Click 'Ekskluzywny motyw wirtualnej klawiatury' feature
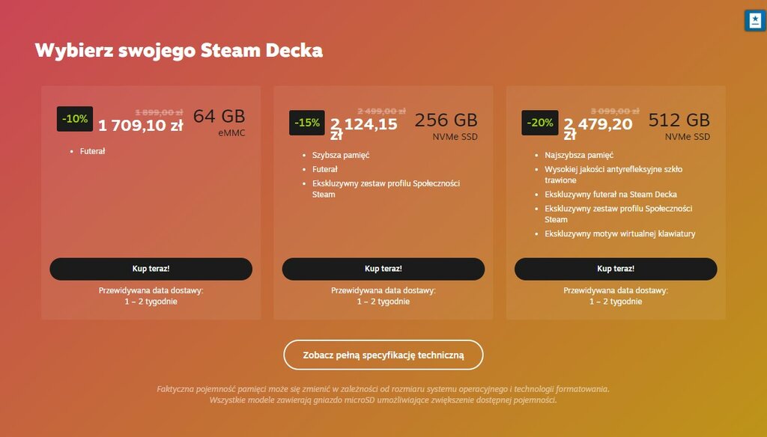This screenshot has width=767, height=437. coord(619,233)
